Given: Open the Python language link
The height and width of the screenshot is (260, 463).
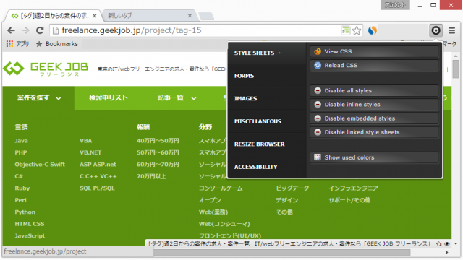Looking at the screenshot, I should point(25,212).
